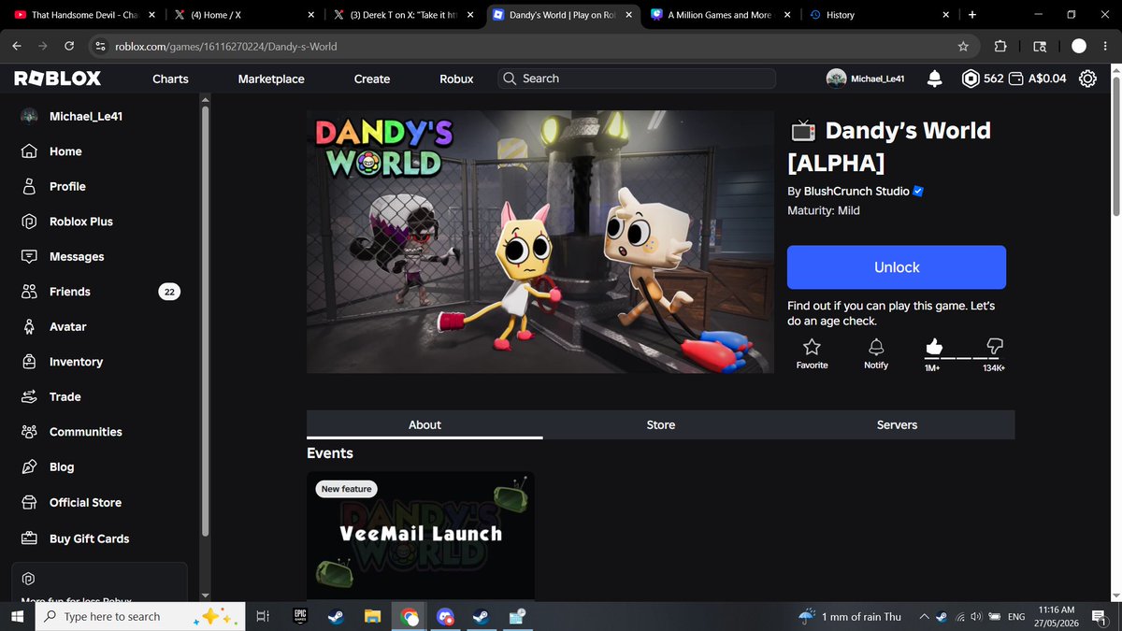
Task: Reload the page in Chrome
Action: tap(69, 46)
